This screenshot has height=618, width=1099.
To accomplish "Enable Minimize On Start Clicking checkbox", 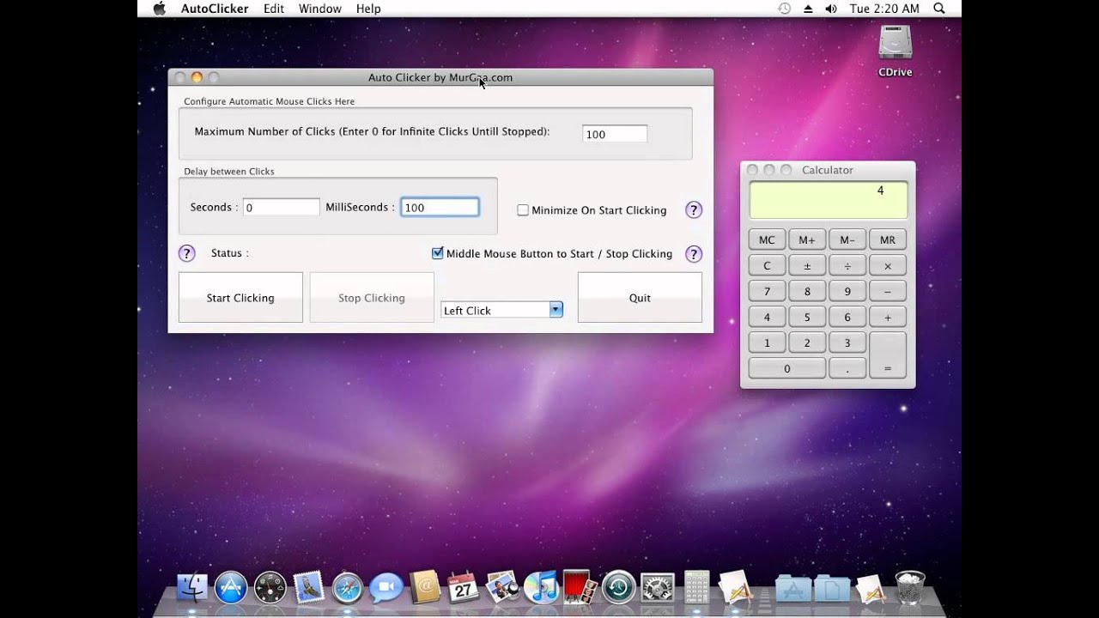I will point(523,210).
